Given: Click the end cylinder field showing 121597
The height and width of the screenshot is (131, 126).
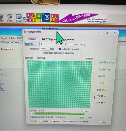Looking at the screenshot, I should click(x=66, y=44).
